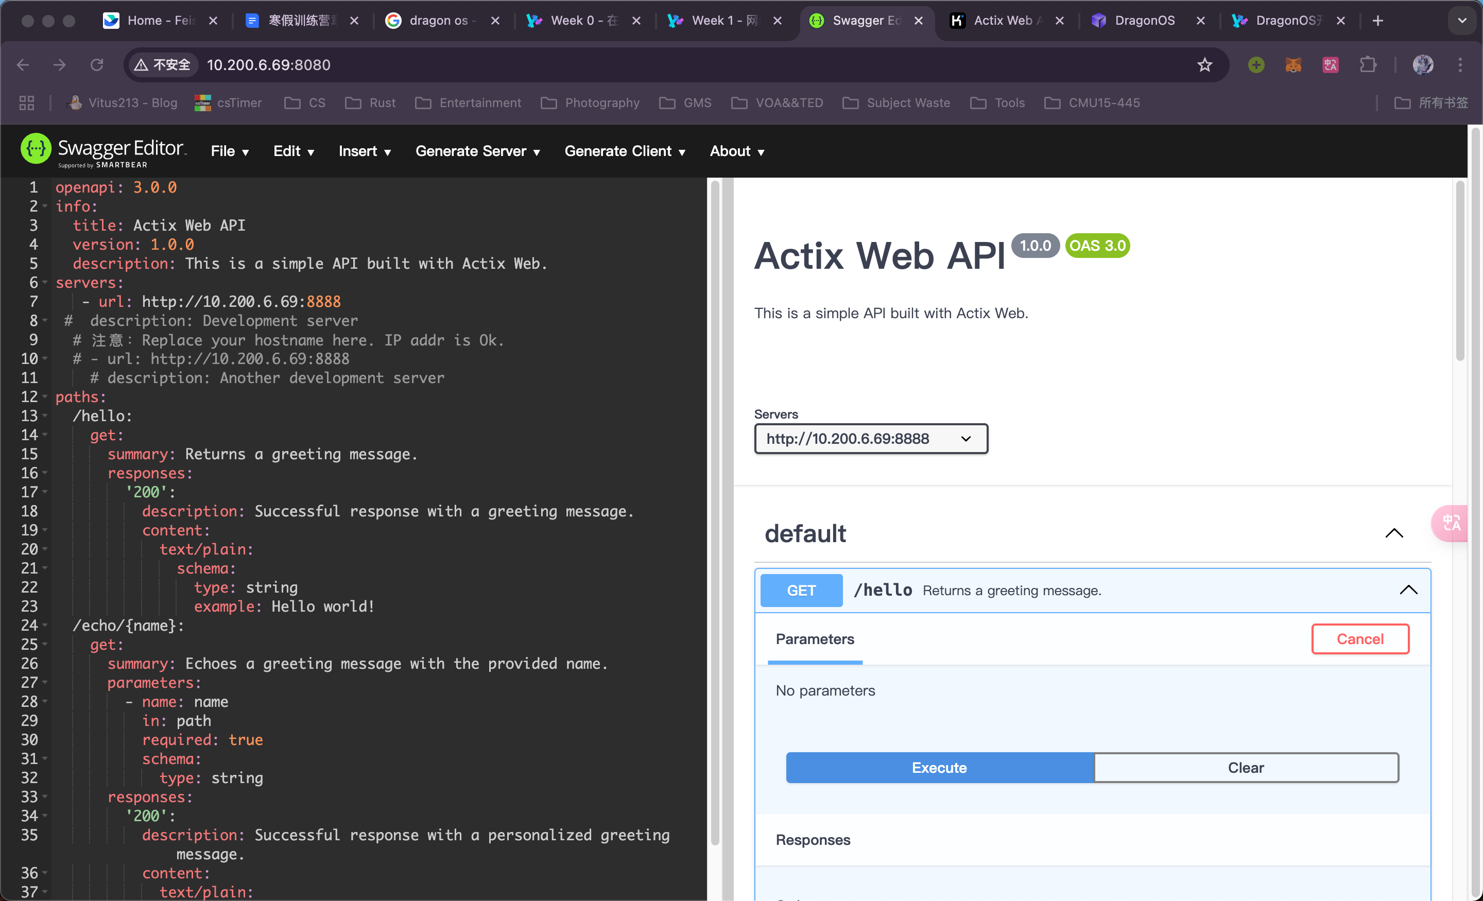This screenshot has height=901, width=1483.
Task: Open the Photography bookmarks folder
Action: point(591,103)
